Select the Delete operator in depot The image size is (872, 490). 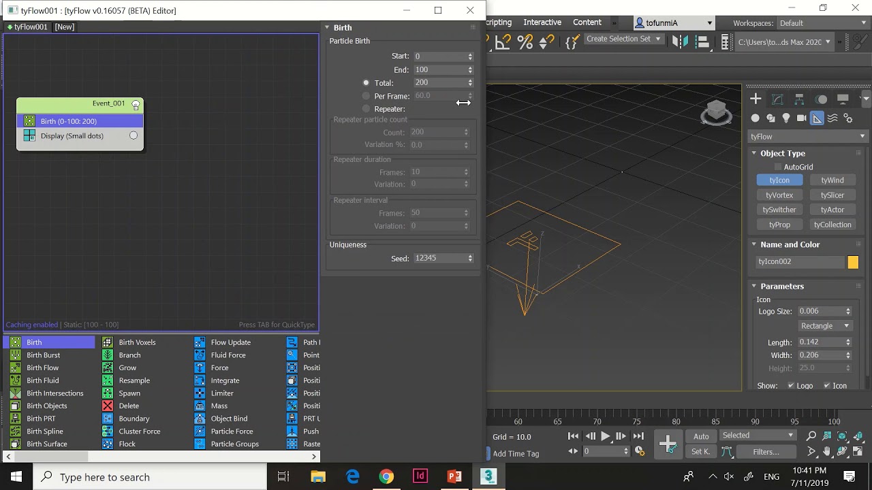tap(129, 406)
